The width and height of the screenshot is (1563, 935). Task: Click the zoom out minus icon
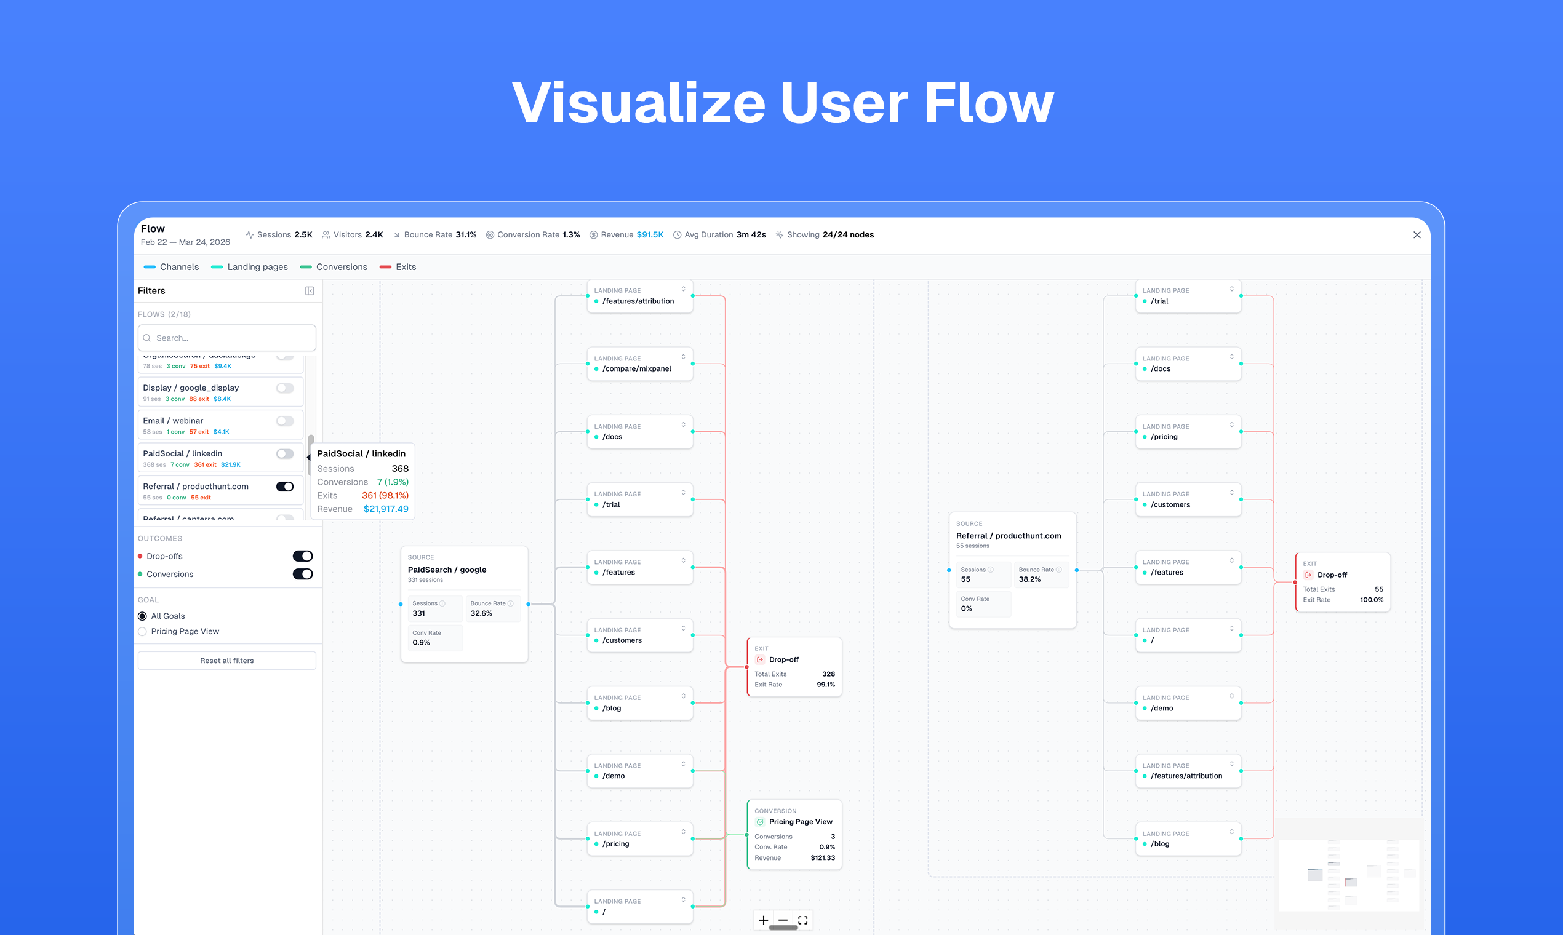coord(783,920)
